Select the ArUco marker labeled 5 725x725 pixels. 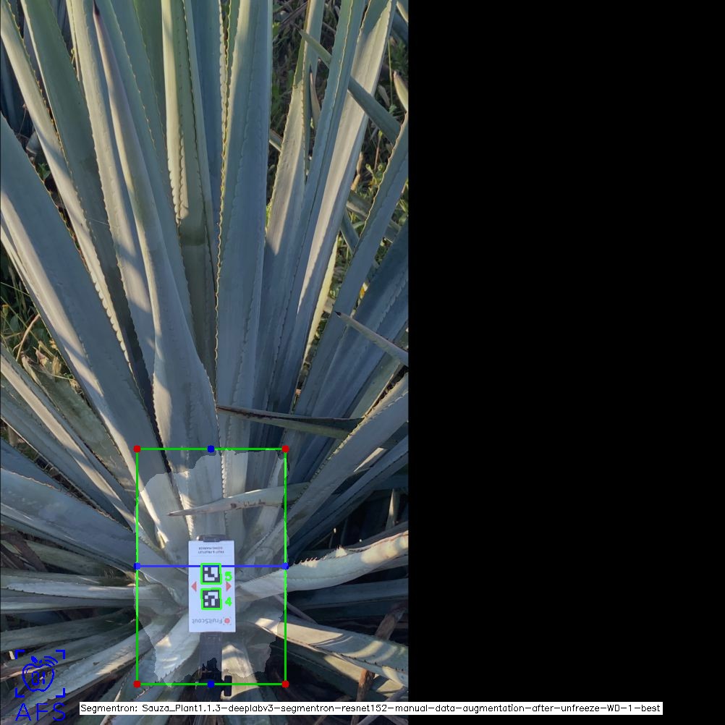point(211,575)
